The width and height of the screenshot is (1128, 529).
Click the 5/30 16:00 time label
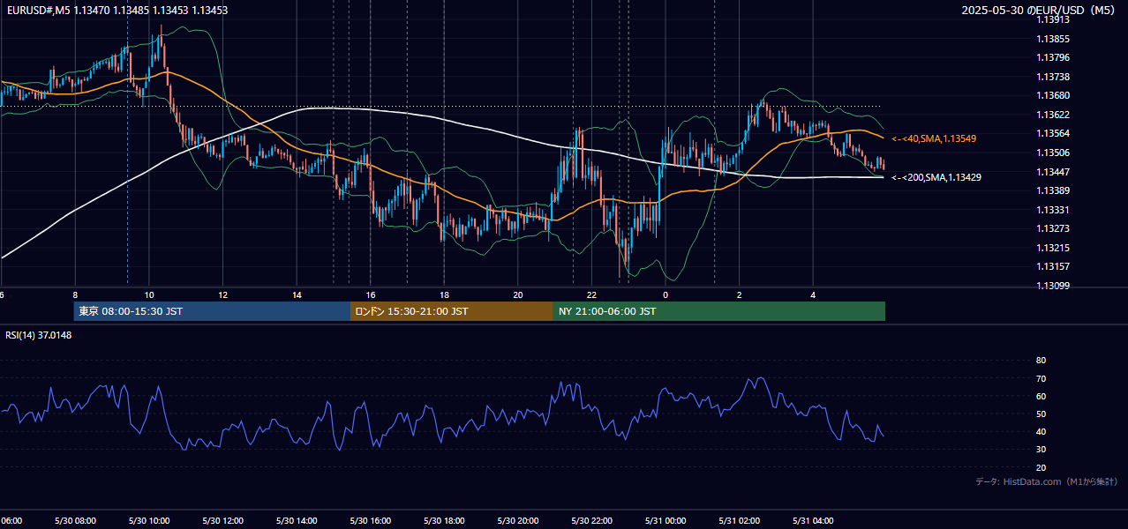pyautogui.click(x=370, y=521)
